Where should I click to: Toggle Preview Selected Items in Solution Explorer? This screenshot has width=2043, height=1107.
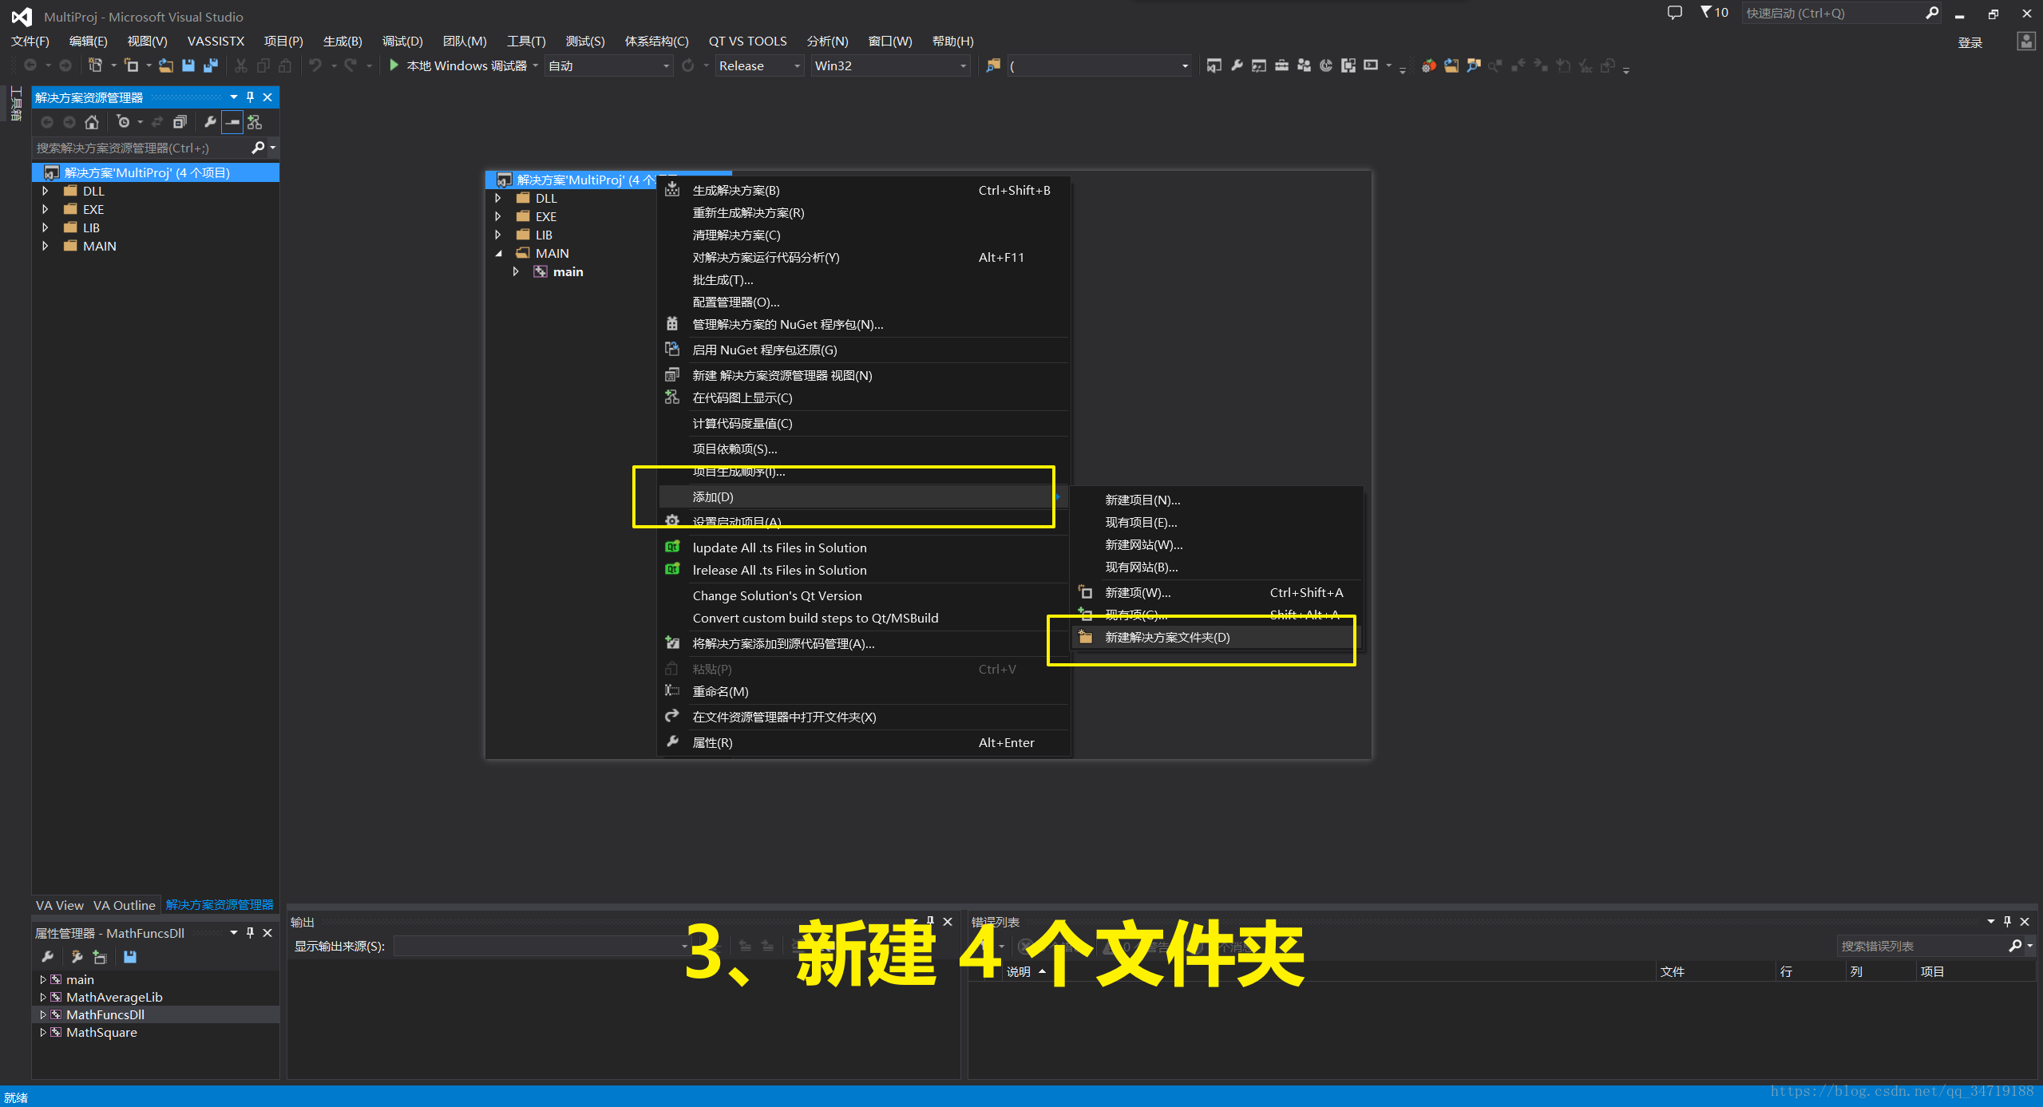coord(232,122)
